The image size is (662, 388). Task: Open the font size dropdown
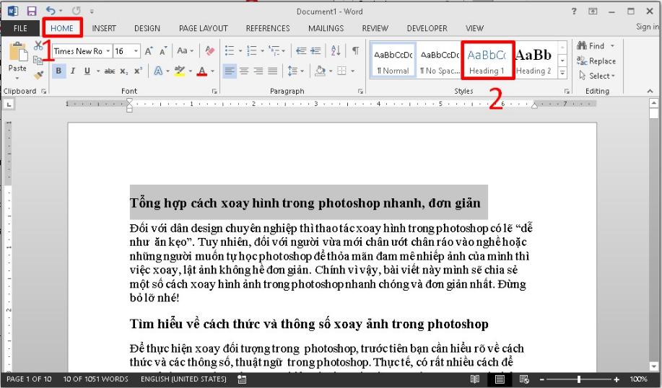(x=136, y=51)
